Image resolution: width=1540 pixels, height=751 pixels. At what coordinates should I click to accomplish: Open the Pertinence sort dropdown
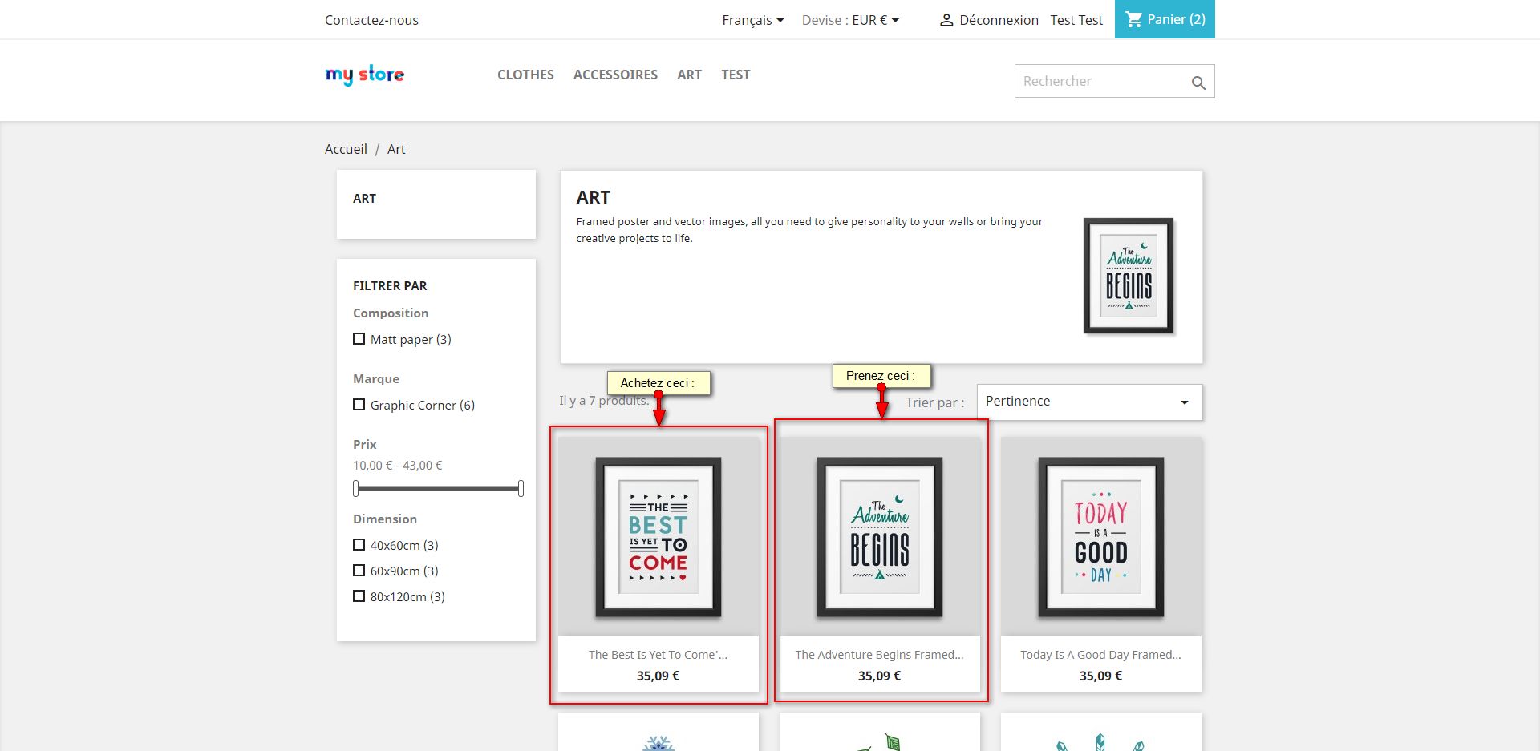click(1088, 402)
